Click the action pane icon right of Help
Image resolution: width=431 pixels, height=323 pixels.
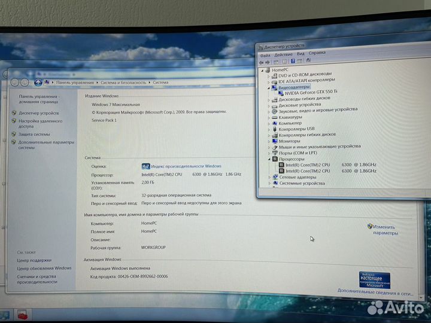[x=300, y=60]
